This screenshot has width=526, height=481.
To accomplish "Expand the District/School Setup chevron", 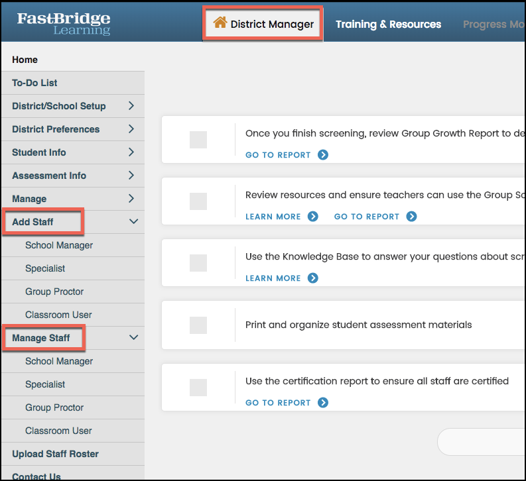I will [x=131, y=106].
